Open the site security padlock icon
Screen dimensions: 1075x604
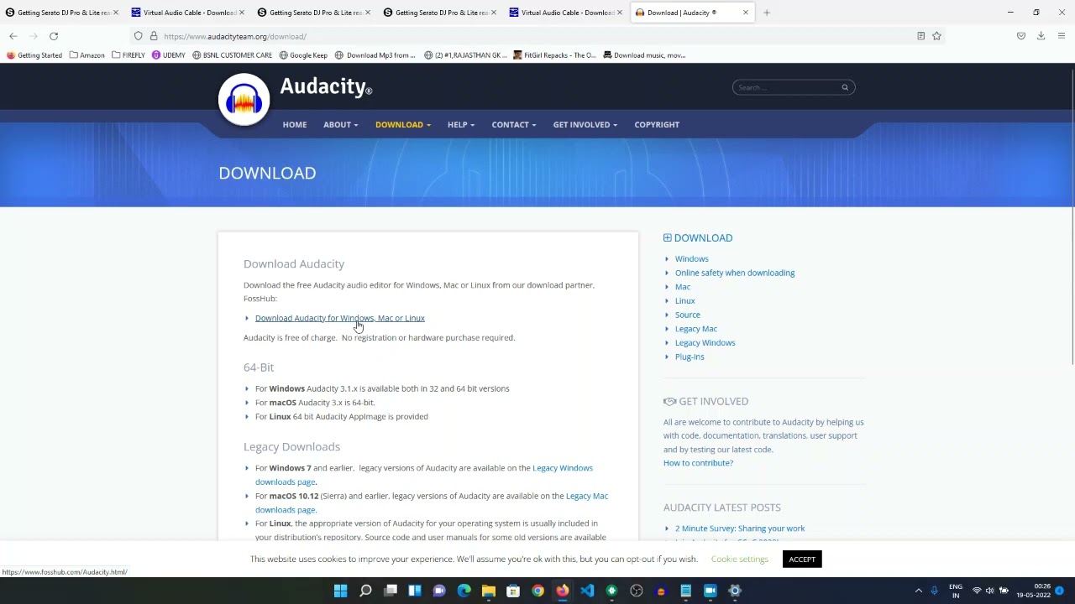[x=154, y=36]
